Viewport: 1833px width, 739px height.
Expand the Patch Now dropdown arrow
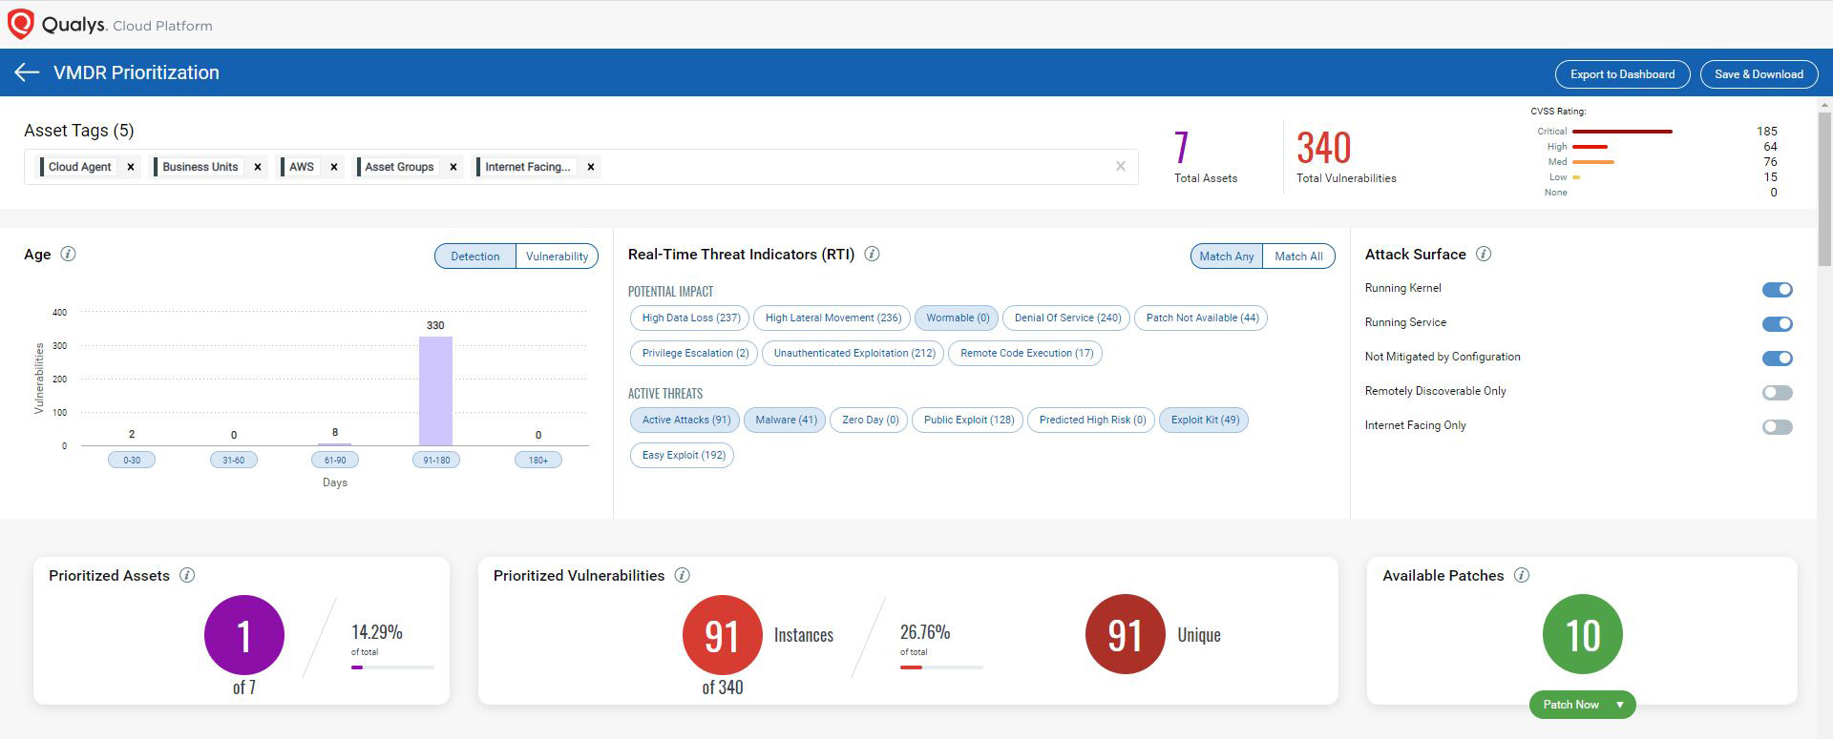1619,705
